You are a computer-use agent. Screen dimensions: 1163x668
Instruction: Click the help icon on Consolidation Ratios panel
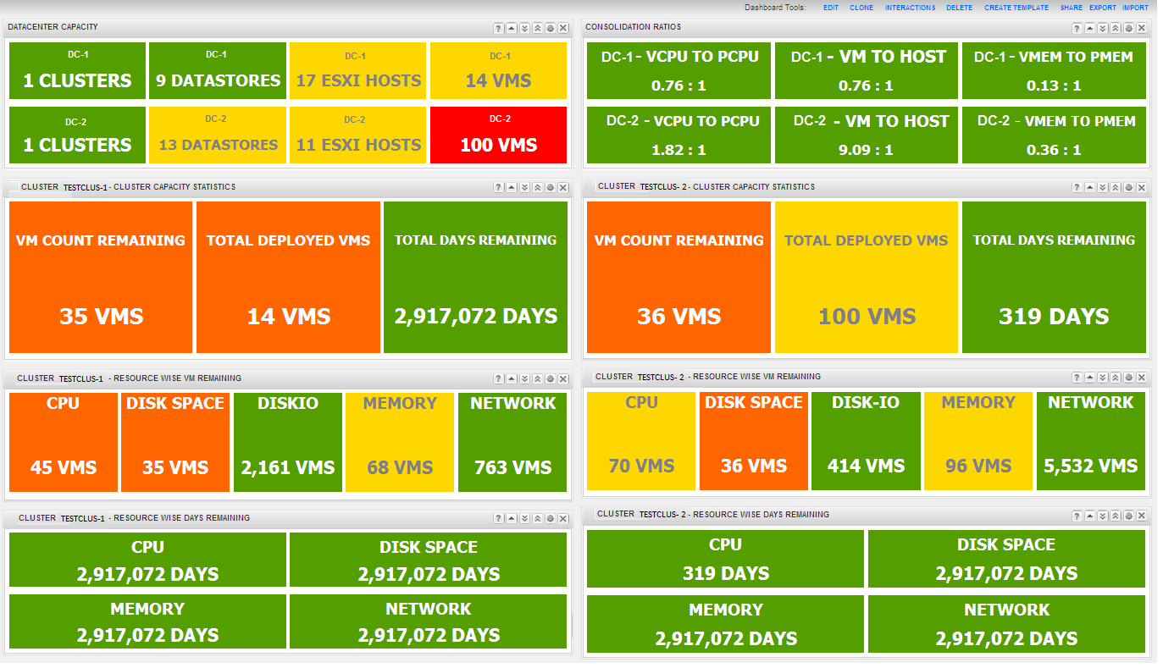(1077, 27)
